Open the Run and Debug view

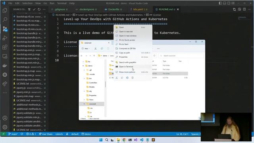[x=5, y=38]
